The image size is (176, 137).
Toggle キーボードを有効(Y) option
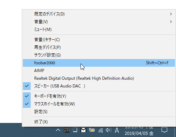pyautogui.click(x=99, y=96)
